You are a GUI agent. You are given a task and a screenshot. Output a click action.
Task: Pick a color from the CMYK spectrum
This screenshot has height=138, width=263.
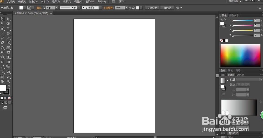click(x=240, y=55)
